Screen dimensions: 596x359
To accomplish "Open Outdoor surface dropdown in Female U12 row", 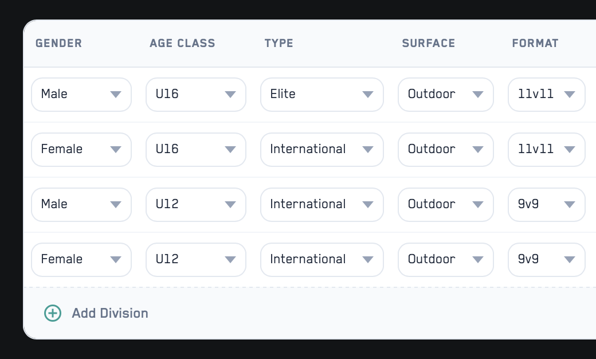I will click(445, 260).
